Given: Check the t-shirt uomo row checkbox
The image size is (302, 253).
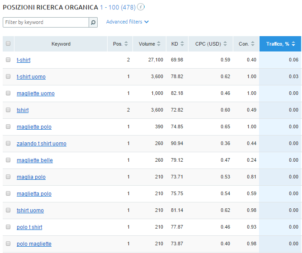Looking at the screenshot, I should tap(8, 76).
